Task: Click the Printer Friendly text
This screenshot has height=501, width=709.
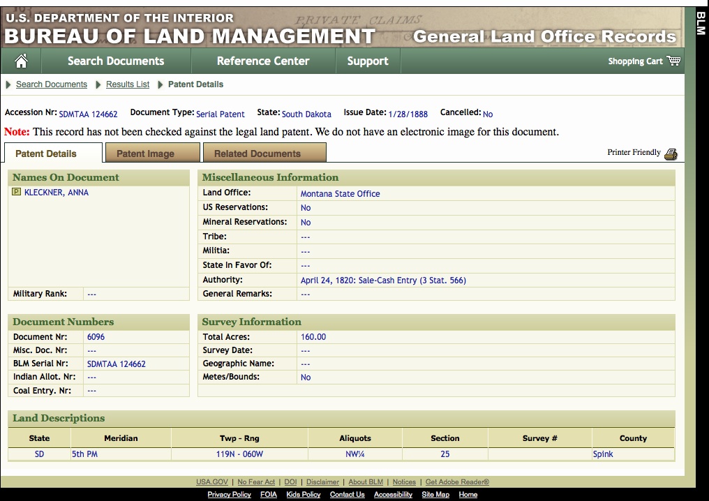Action: (634, 152)
